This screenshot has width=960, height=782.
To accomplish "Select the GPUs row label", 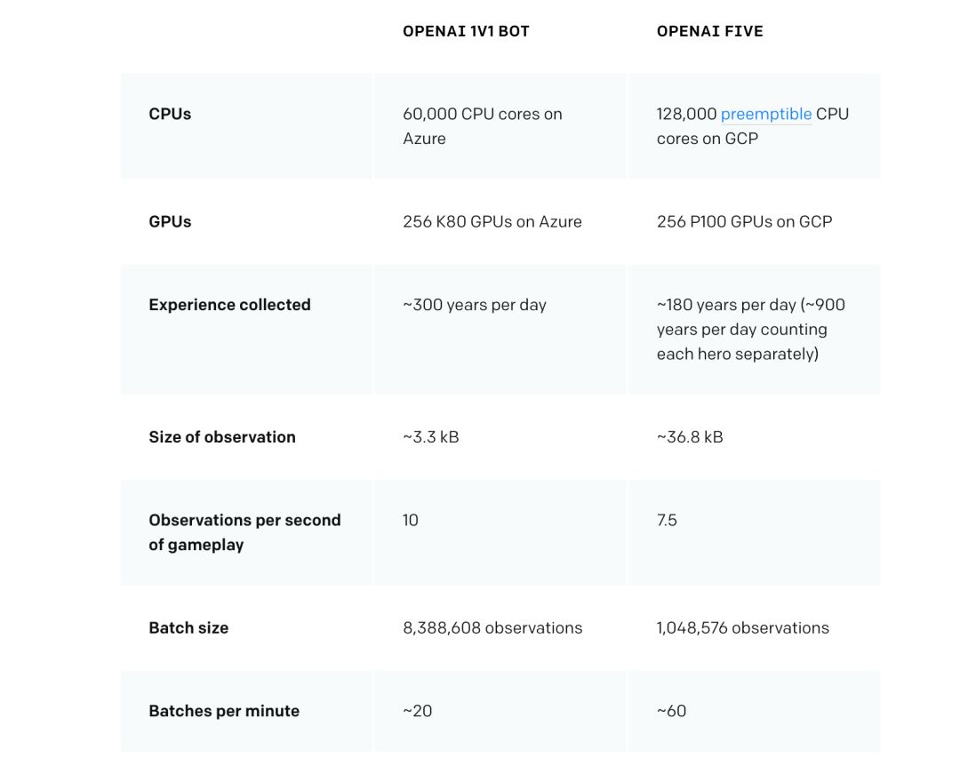I will (x=170, y=221).
